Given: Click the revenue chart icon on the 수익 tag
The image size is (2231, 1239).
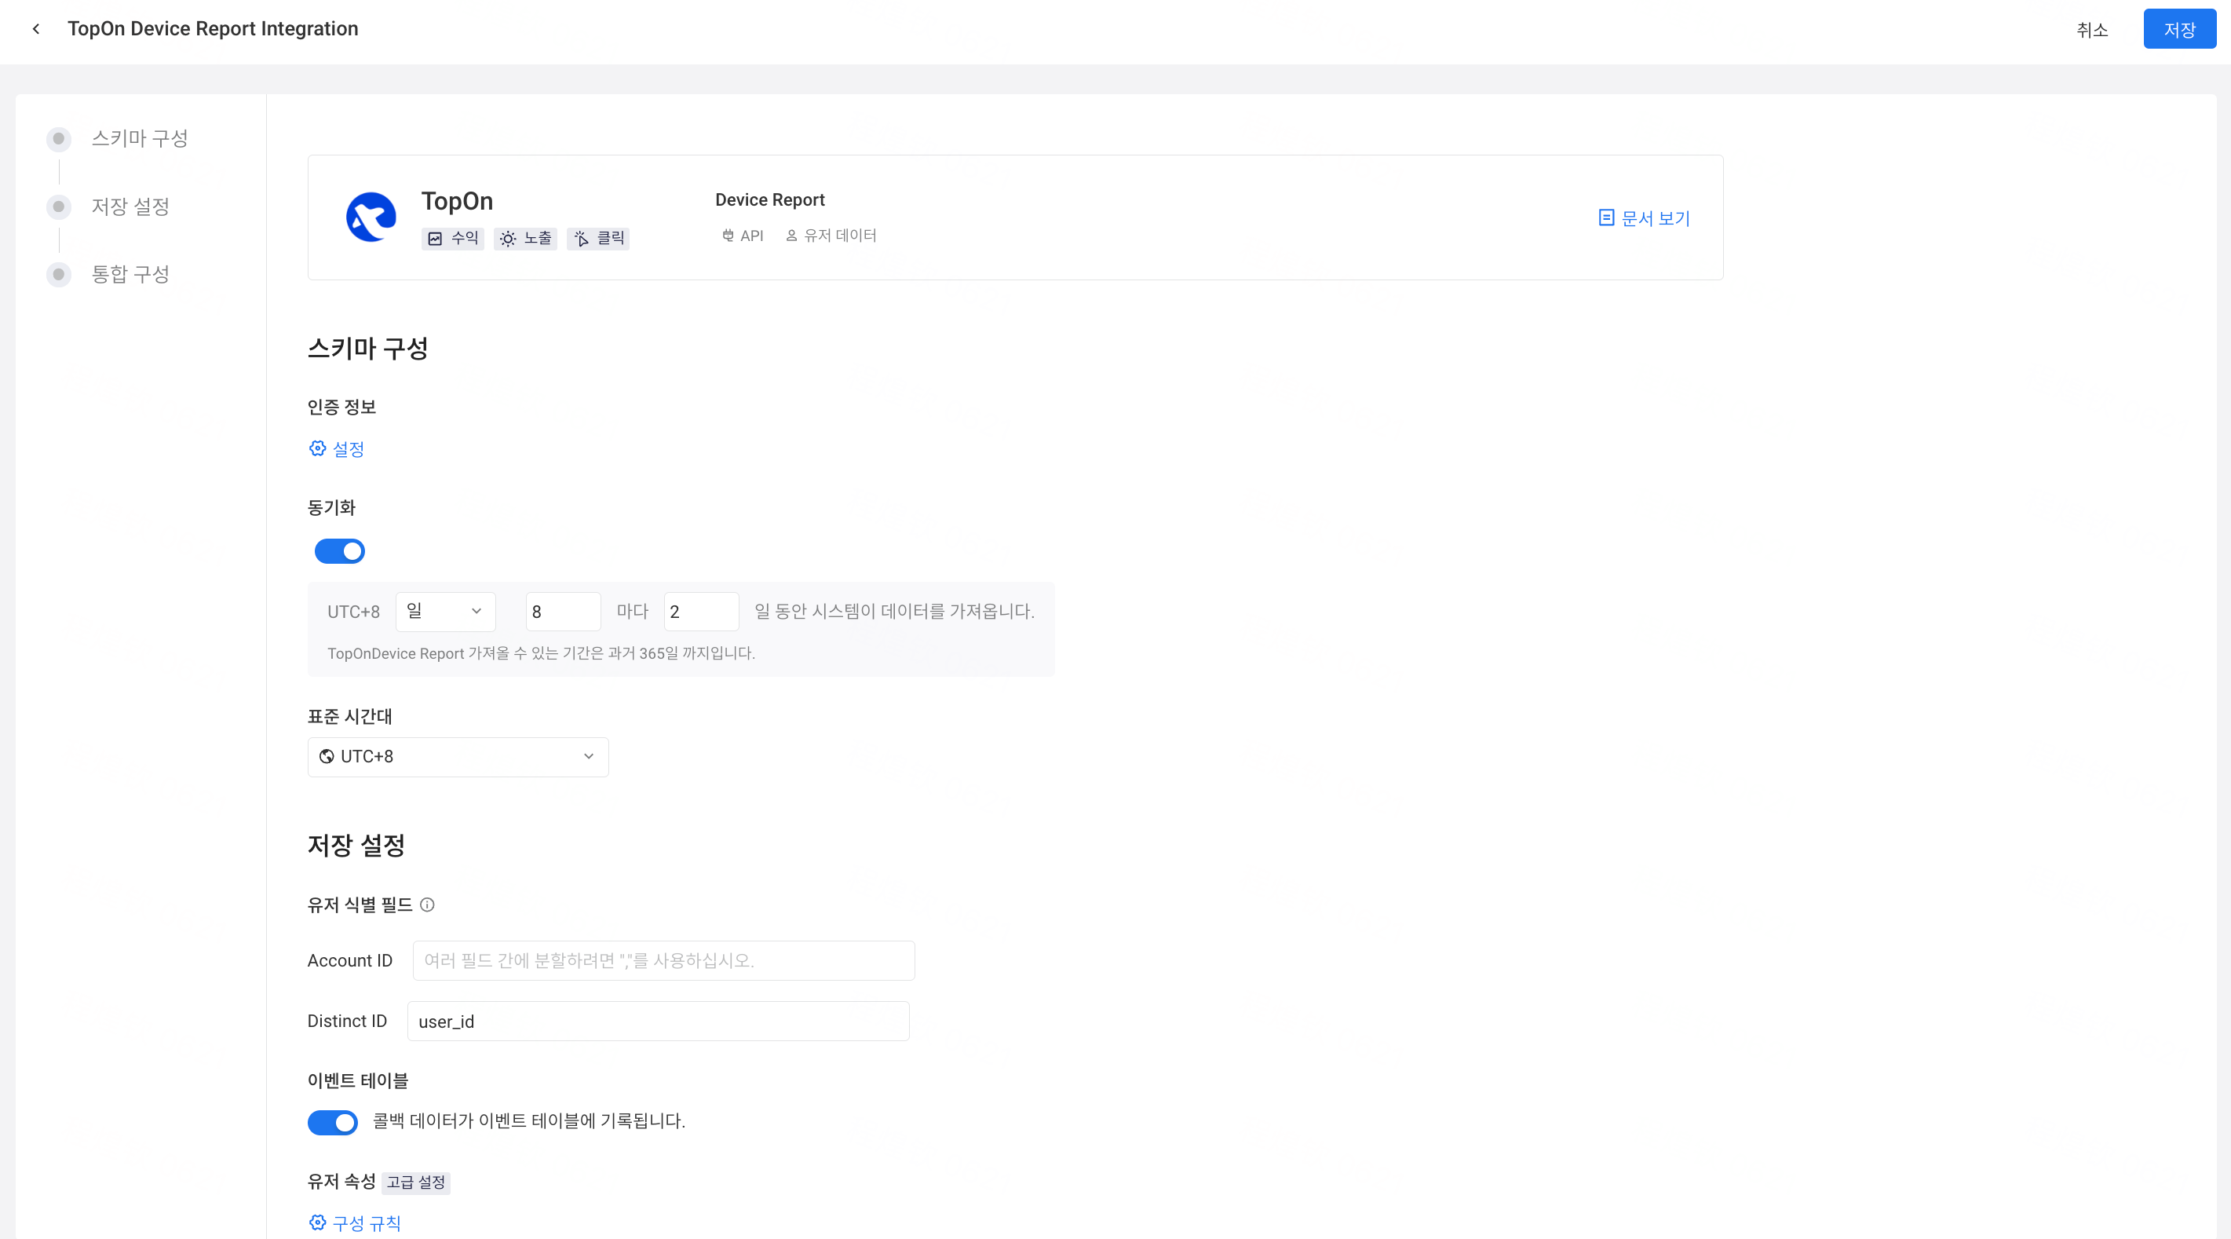Looking at the screenshot, I should (x=435, y=238).
